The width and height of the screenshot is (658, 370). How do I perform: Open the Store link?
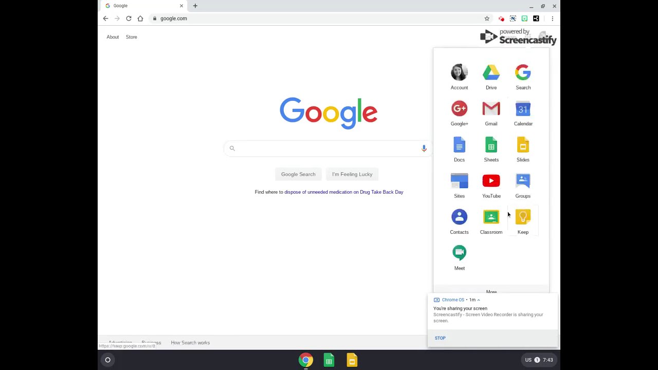pos(132,37)
